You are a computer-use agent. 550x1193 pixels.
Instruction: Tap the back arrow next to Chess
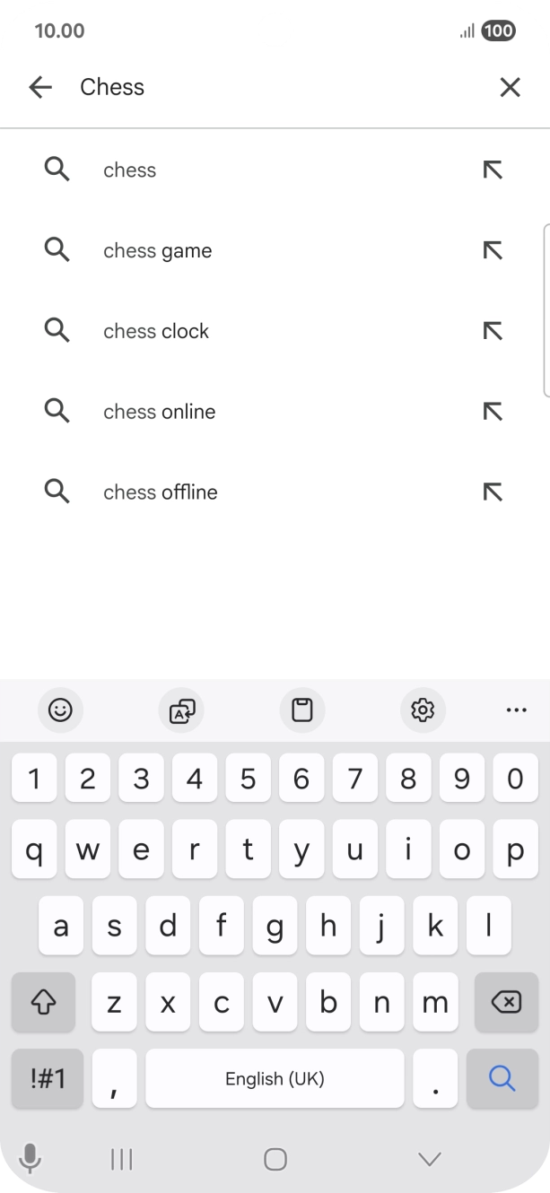coord(40,87)
